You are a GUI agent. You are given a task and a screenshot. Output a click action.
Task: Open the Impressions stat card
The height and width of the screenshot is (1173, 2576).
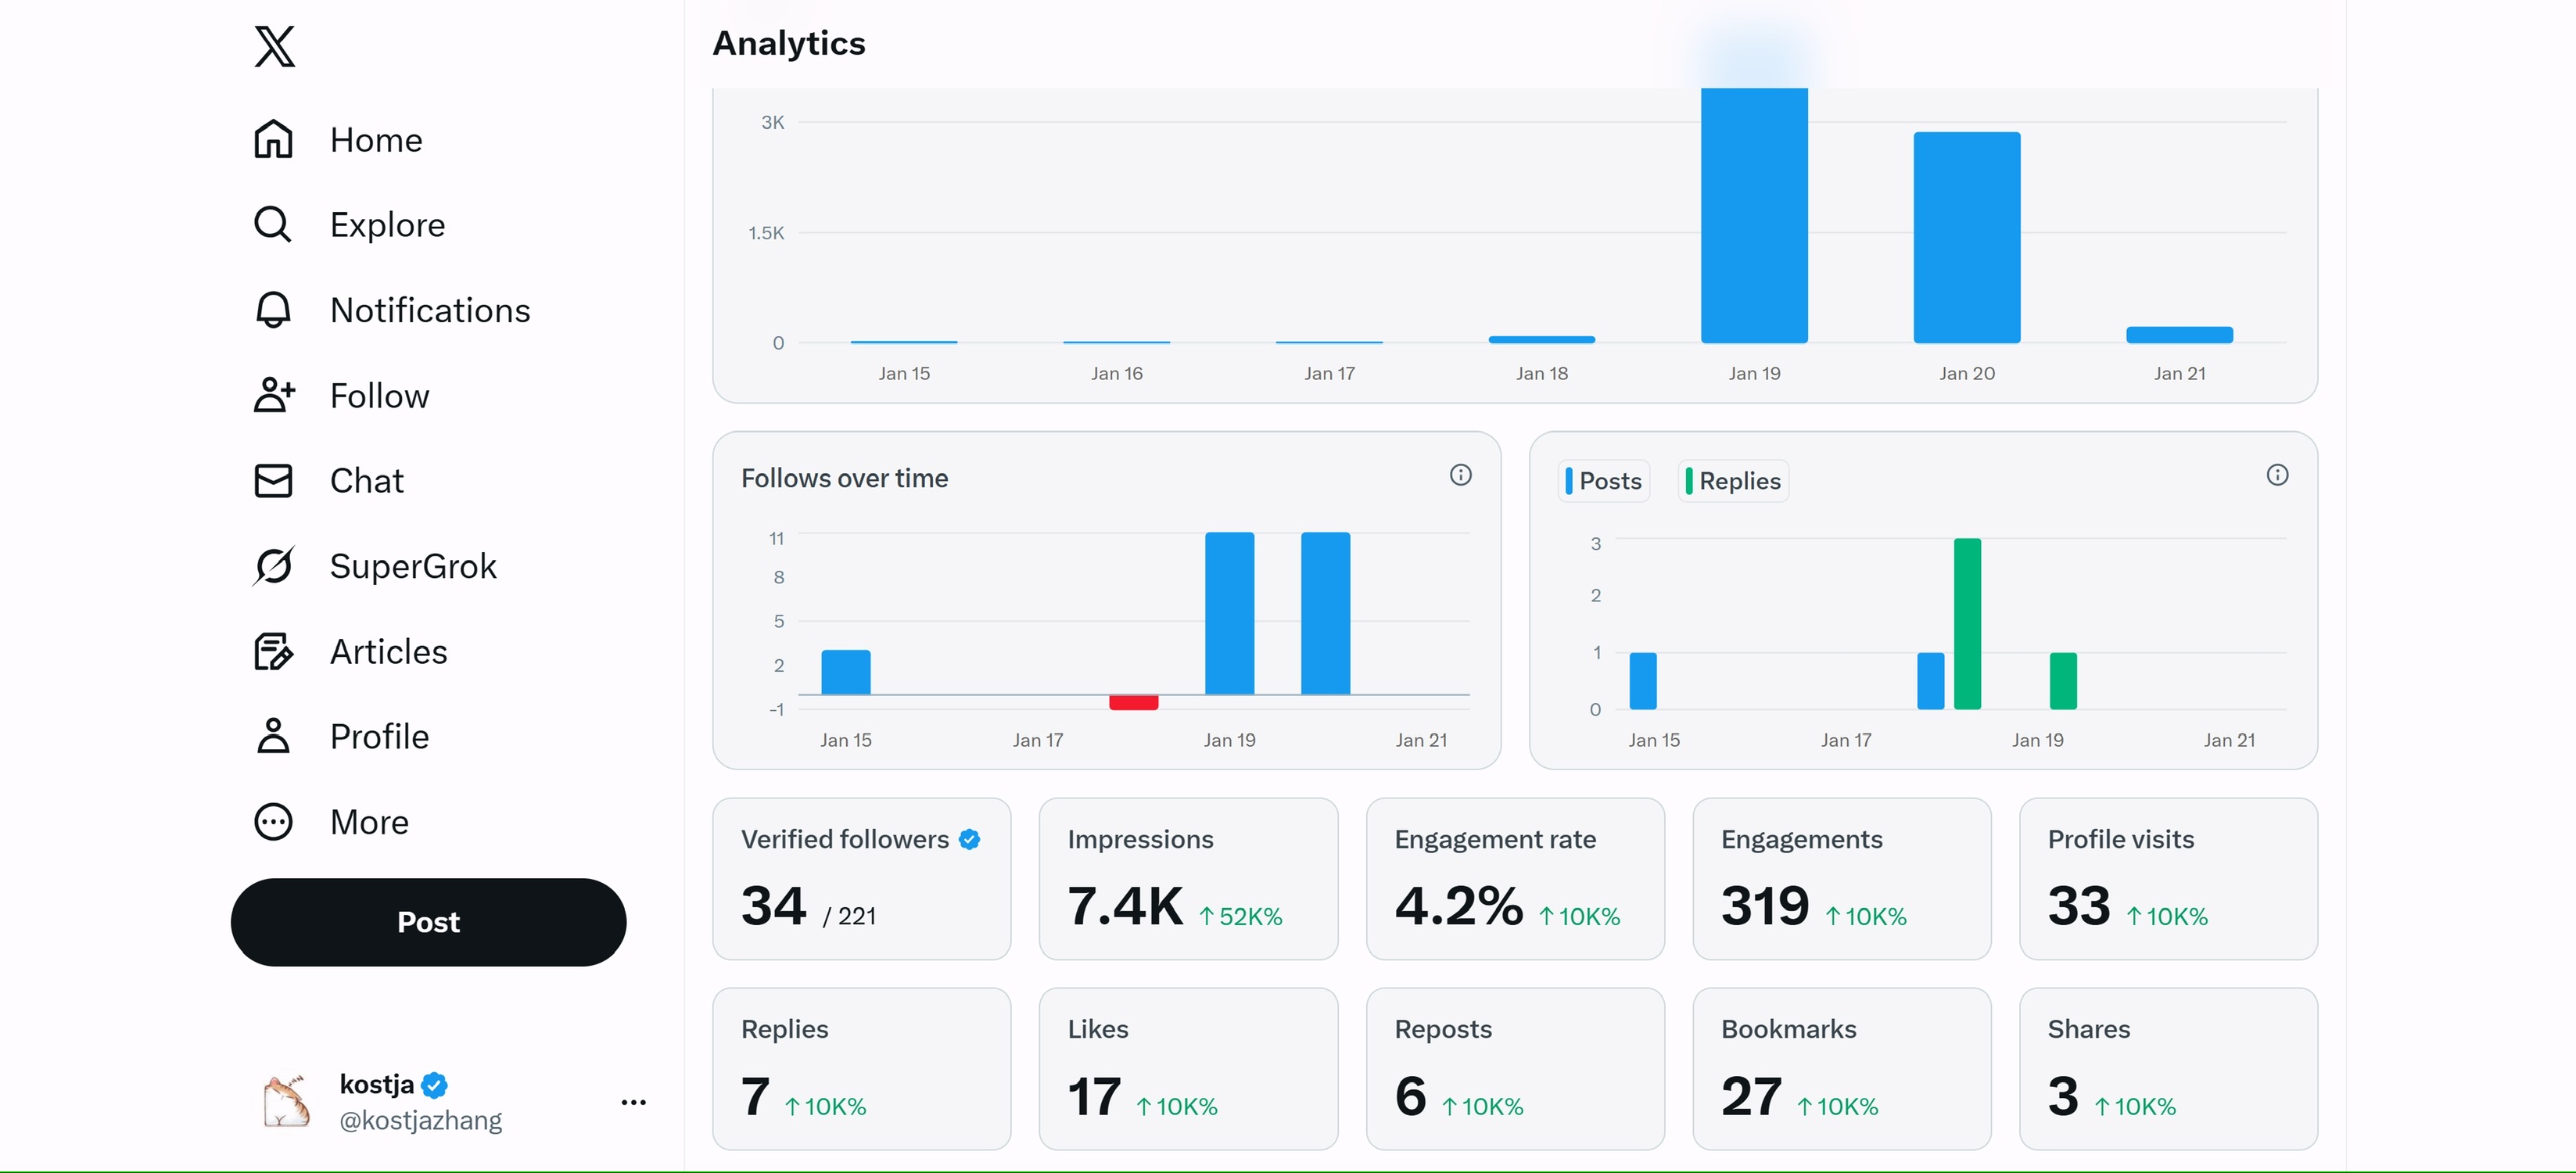[1187, 878]
